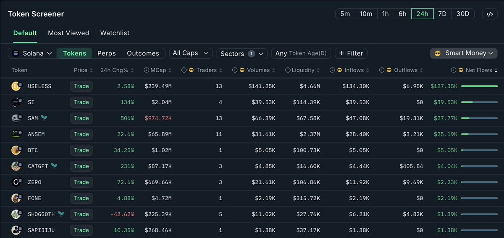This screenshot has height=238, width=504.
Task: Click the Filter button
Action: click(x=351, y=53)
